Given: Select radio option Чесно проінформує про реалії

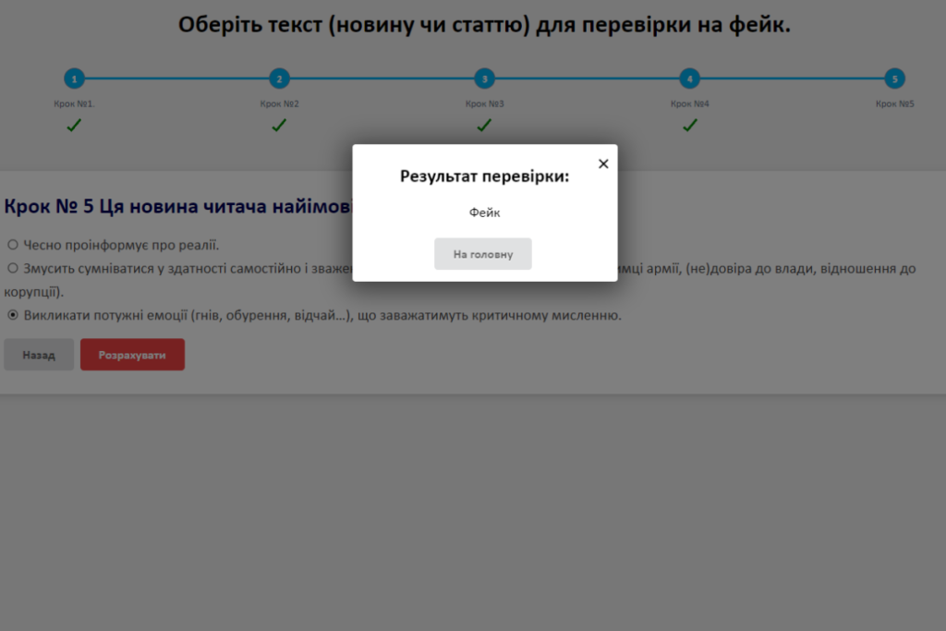Looking at the screenshot, I should tap(13, 245).
